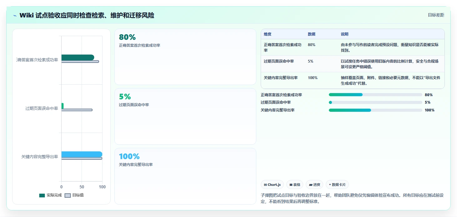Image resolution: width=457 pixels, height=217 pixels.
Task: Click the progress bar for 正确答案首次检索成功率
Action: (x=375, y=95)
